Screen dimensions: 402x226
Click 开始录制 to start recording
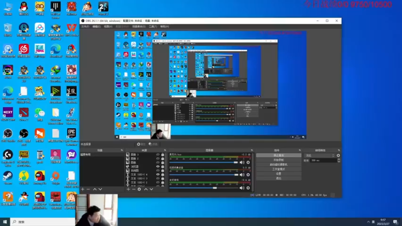279,160
